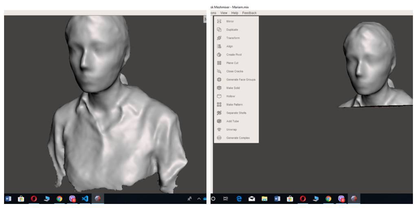Open File Explorer from taskbar
417x208 pixels.
264,198
